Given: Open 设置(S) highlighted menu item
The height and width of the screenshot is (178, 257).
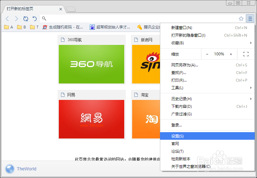Looking at the screenshot, I should 207,136.
